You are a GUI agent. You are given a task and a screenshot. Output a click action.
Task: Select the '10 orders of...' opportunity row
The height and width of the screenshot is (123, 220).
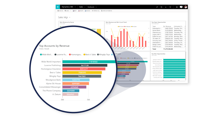169,39
